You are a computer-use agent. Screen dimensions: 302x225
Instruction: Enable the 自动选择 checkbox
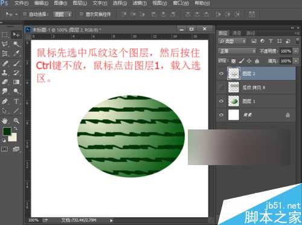25,14
